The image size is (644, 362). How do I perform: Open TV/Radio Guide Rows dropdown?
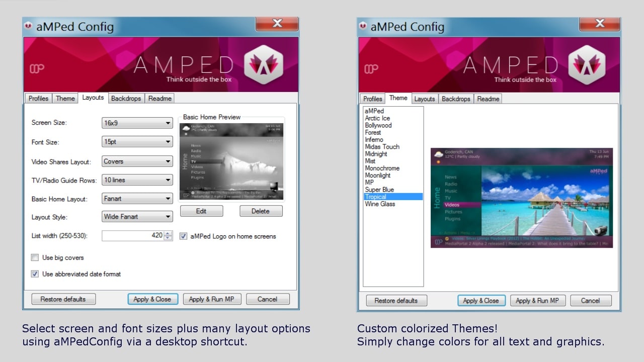[x=137, y=180]
